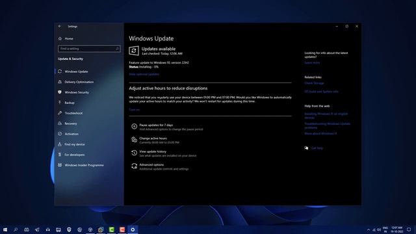
Task: Open the red C taskbar app
Action: (x=122, y=229)
